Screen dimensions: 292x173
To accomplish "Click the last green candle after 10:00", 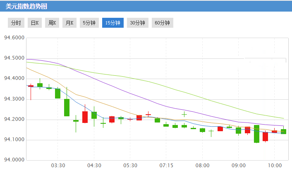I will click(283, 132).
